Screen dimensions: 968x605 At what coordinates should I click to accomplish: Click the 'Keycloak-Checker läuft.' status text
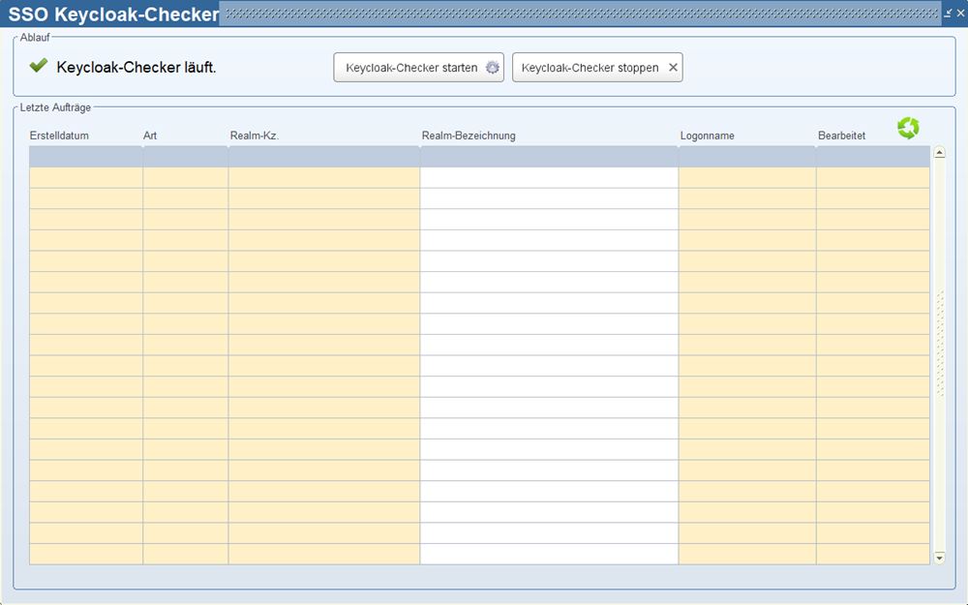(x=136, y=68)
